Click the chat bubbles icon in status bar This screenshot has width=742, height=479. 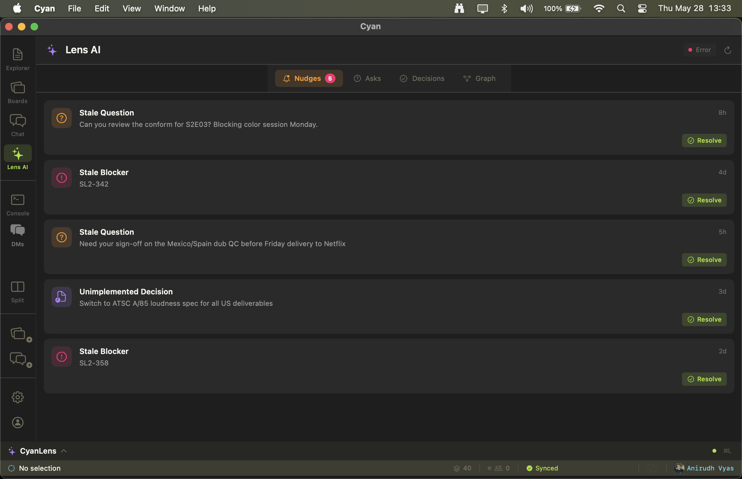(652, 468)
